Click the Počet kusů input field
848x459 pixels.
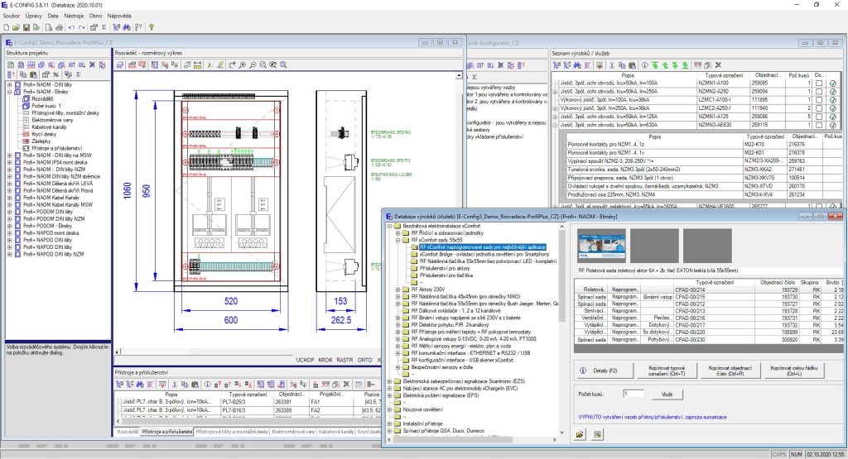(634, 395)
